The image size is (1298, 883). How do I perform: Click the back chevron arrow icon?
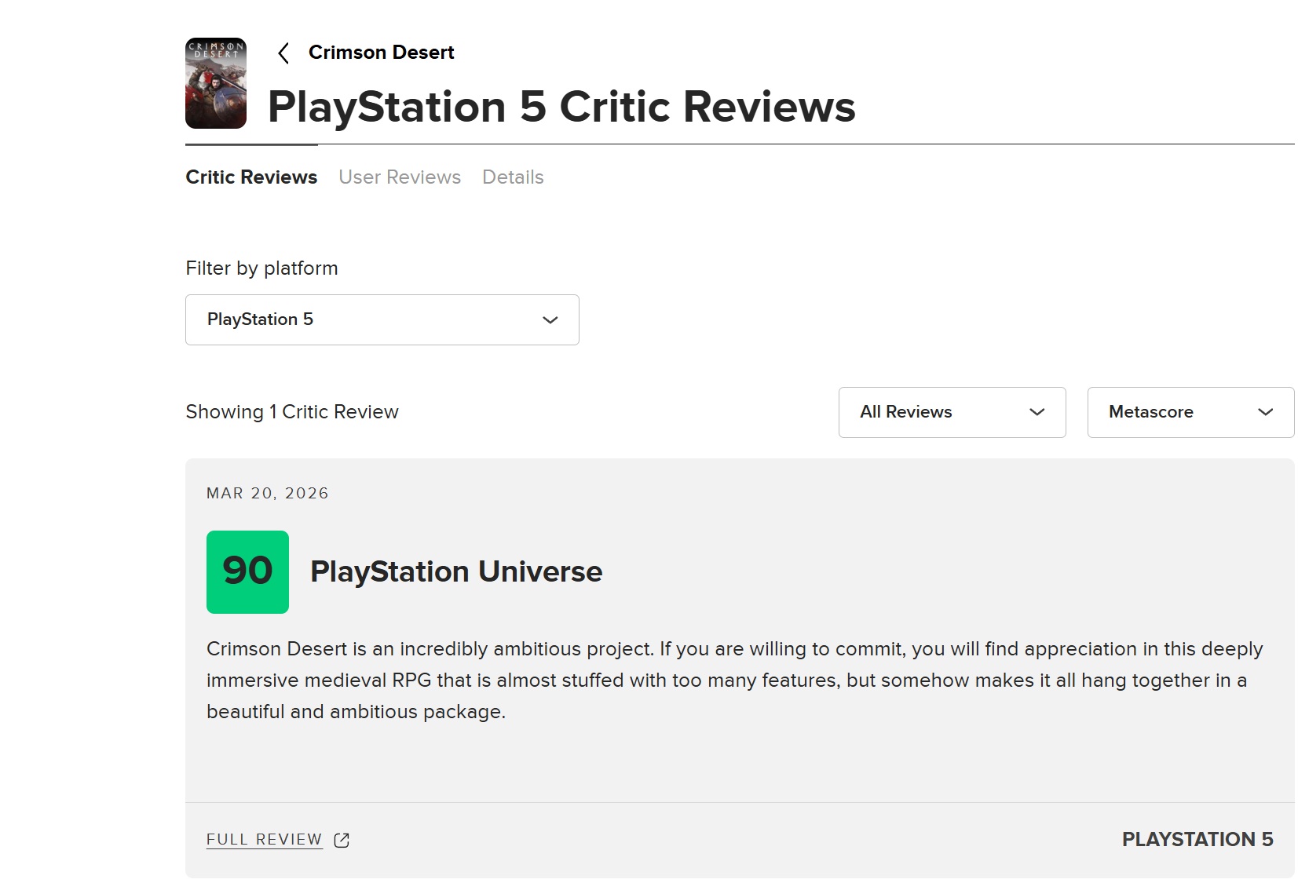click(x=283, y=53)
